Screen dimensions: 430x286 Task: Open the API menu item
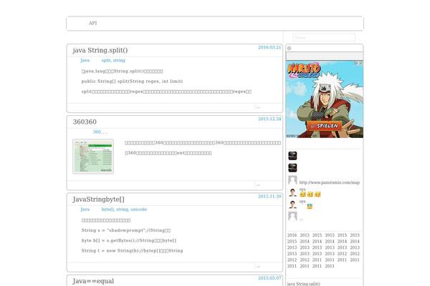[x=92, y=24]
